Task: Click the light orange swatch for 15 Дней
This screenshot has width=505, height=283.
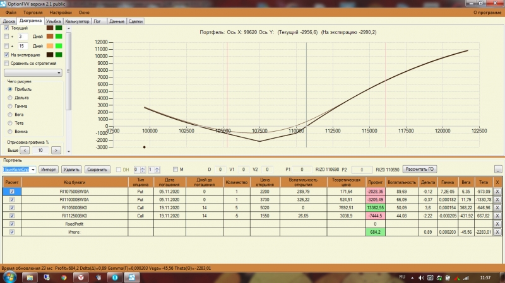Action: pos(50,46)
